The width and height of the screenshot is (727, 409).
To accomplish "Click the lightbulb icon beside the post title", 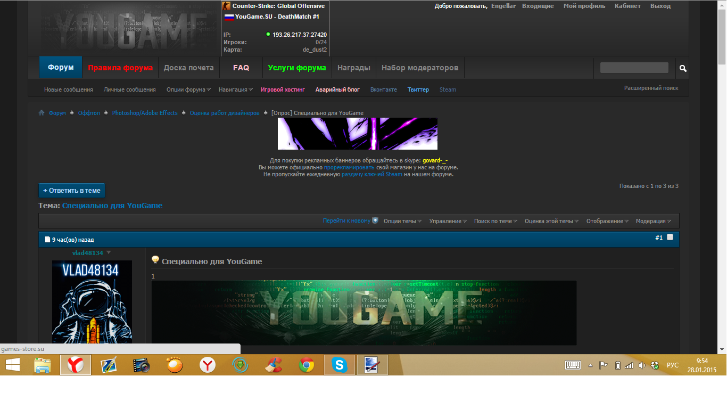I will click(x=155, y=260).
